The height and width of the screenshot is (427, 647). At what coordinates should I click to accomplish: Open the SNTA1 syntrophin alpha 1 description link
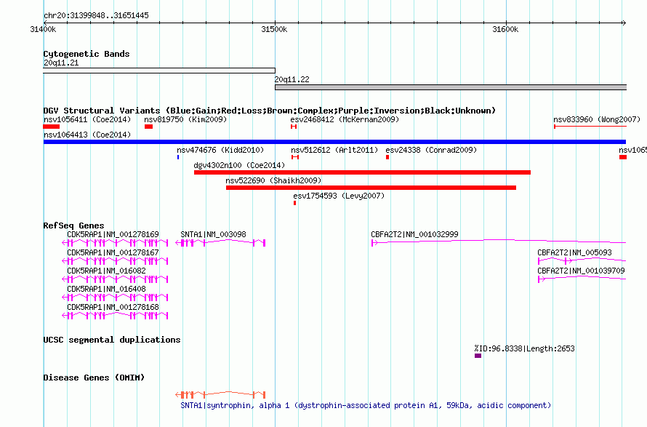click(366, 405)
